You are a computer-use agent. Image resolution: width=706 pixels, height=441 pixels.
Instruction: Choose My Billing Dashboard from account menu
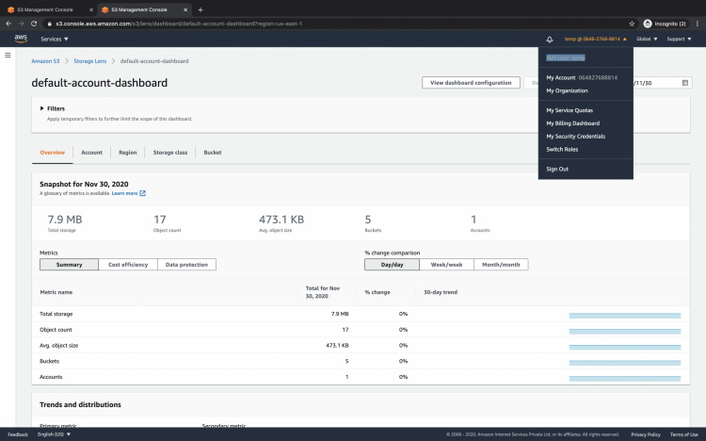pyautogui.click(x=572, y=123)
